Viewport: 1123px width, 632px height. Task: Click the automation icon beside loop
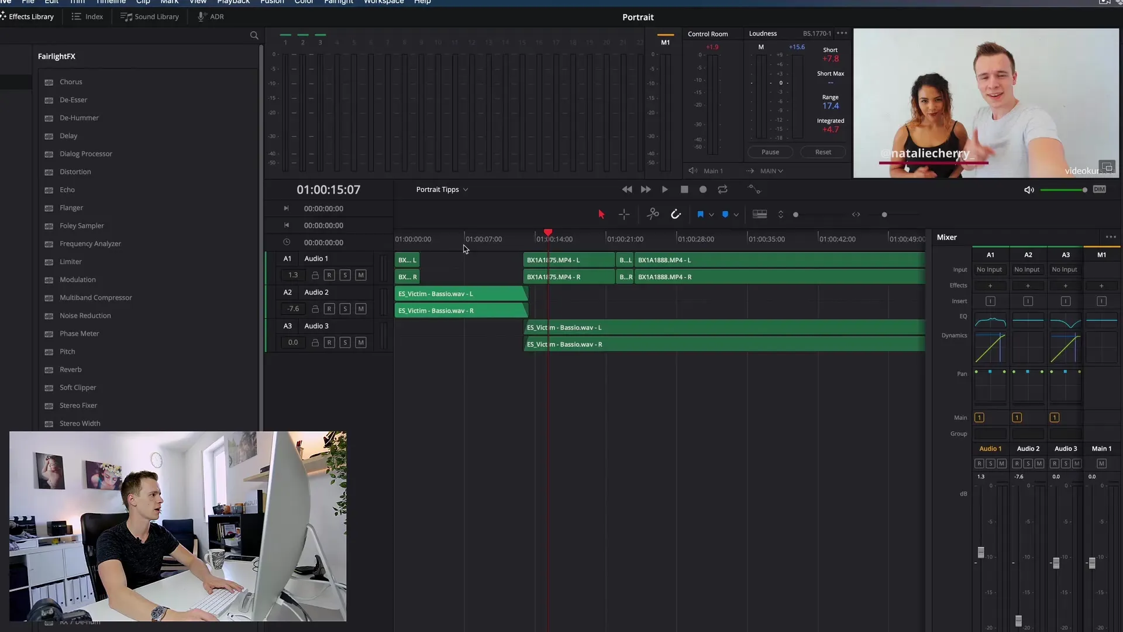[x=755, y=189]
